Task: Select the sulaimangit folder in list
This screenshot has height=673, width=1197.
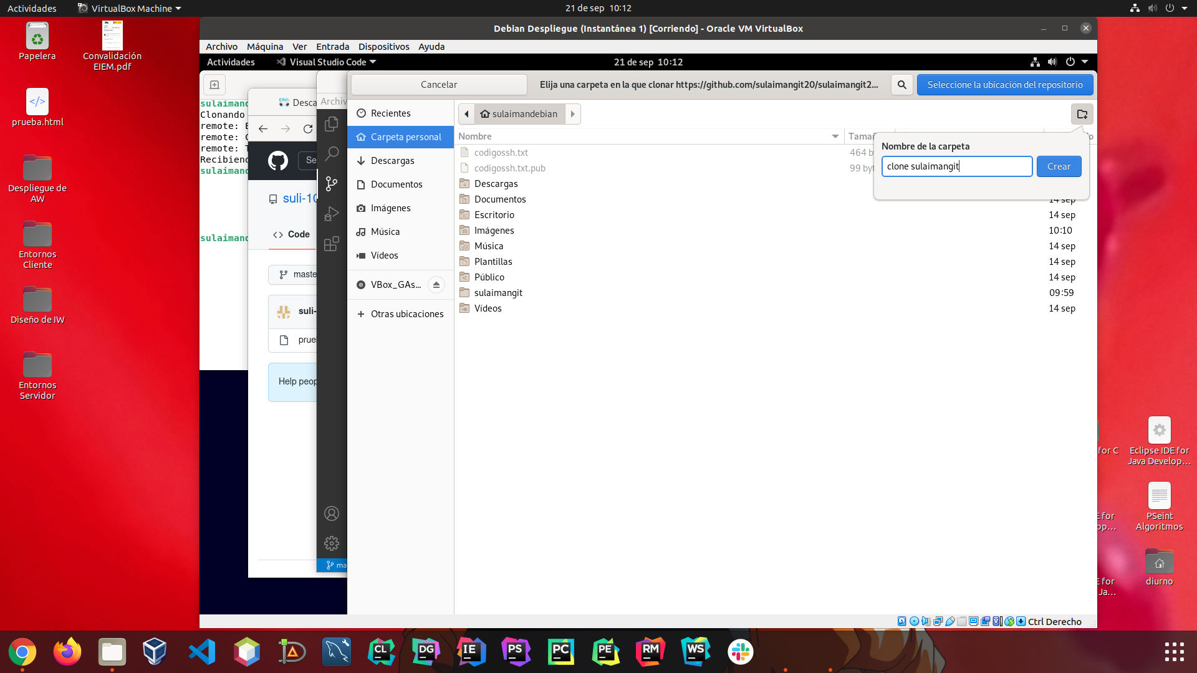Action: pos(498,293)
